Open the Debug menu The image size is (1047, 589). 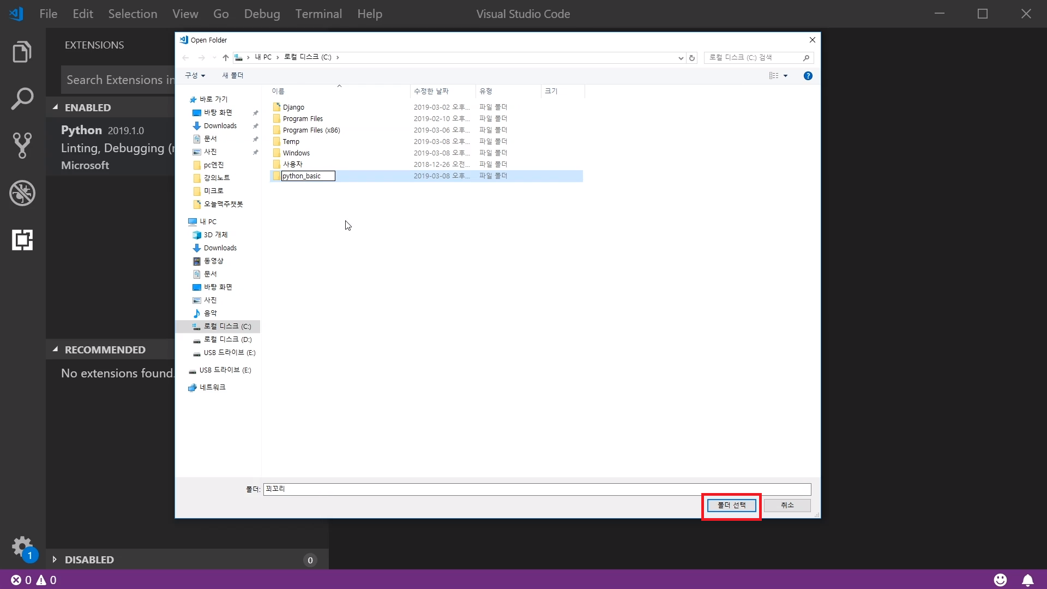tap(262, 14)
